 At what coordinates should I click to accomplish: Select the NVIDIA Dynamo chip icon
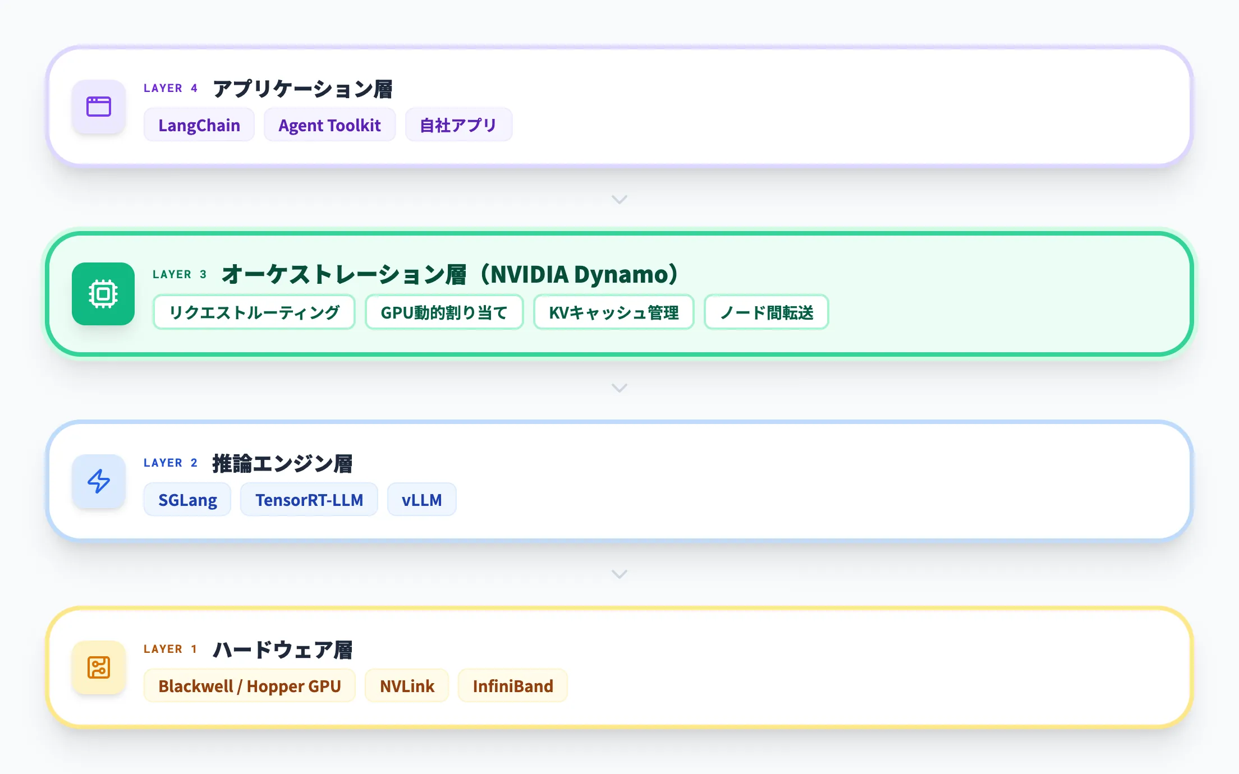[103, 293]
